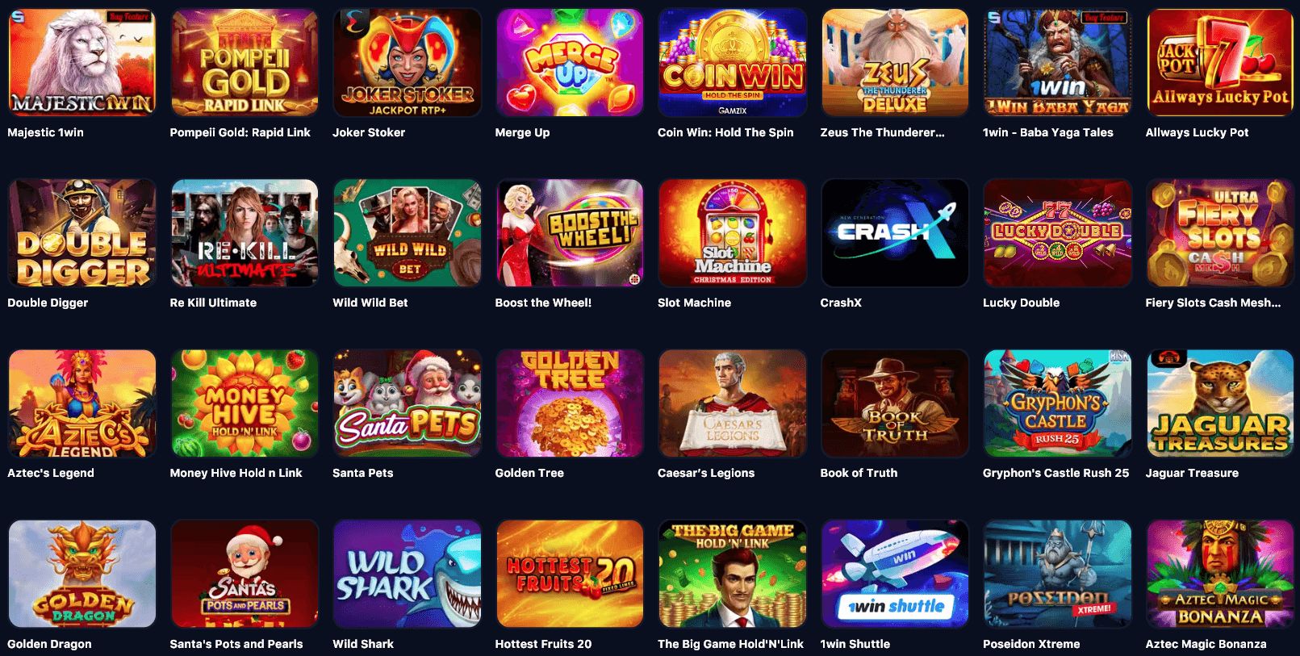The image size is (1300, 656).
Task: Click the Wild Shark game thumbnail
Action: 407,574
